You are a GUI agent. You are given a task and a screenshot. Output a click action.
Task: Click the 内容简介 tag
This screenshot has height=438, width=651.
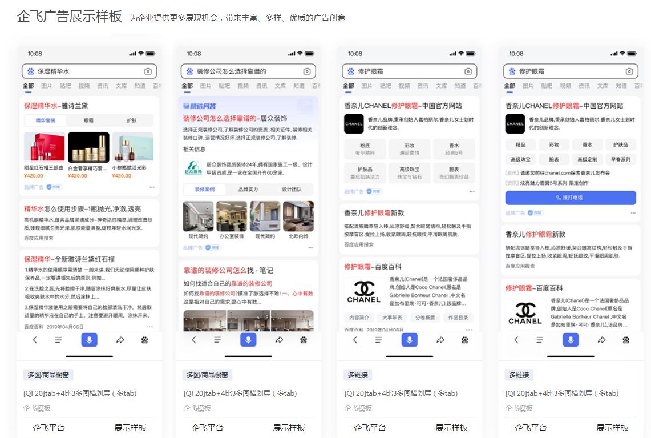point(359,318)
